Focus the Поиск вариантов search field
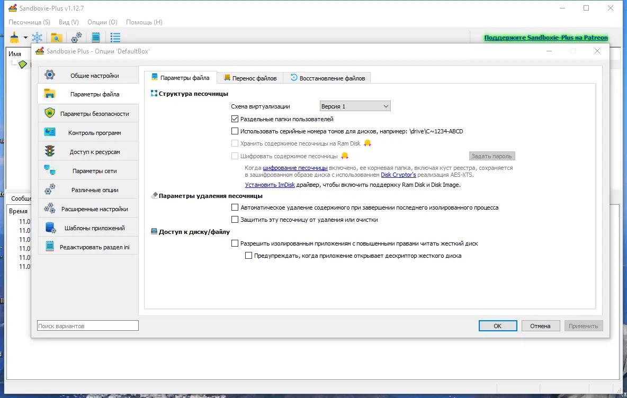This screenshot has width=627, height=398. click(88, 325)
